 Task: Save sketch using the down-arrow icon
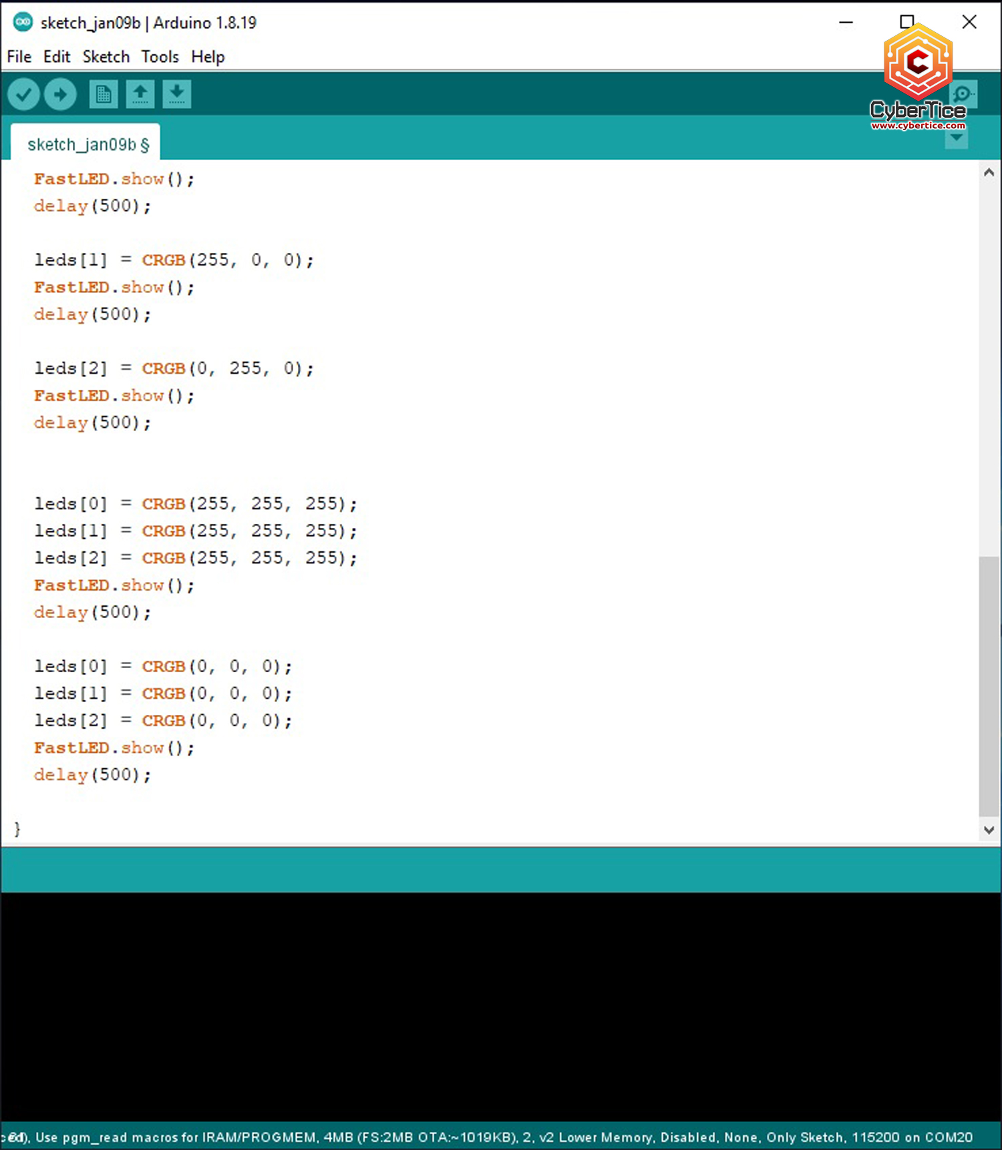coord(176,94)
